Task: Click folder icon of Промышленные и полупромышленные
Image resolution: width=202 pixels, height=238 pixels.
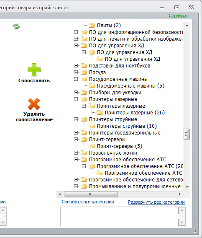Action: (84, 186)
